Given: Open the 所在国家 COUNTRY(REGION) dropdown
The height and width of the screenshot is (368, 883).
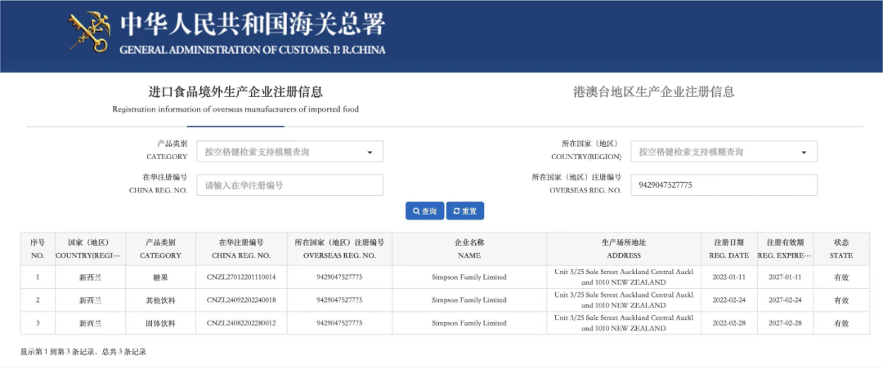Looking at the screenshot, I should pos(723,152).
